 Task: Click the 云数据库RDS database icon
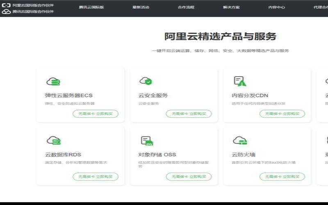[x=53, y=141]
